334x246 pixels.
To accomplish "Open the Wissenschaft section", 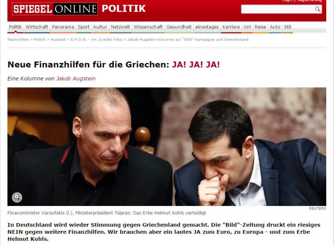I will point(148,27).
